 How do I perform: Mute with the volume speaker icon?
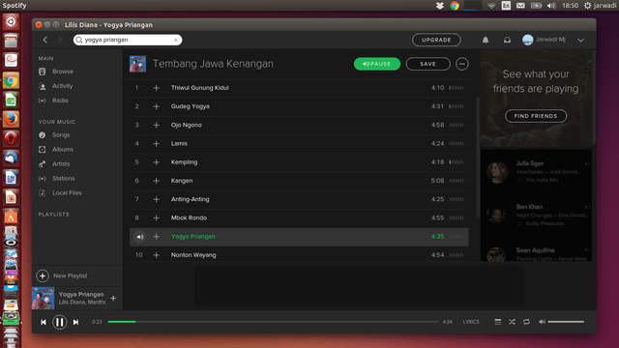(x=542, y=322)
